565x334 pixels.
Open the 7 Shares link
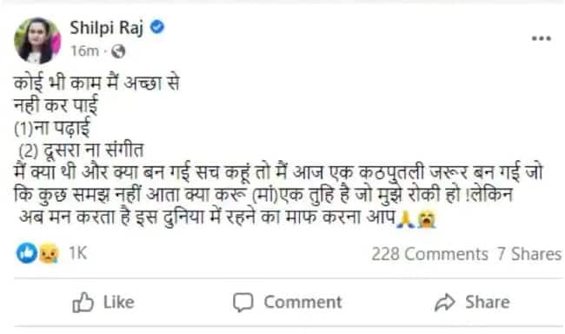click(x=529, y=254)
